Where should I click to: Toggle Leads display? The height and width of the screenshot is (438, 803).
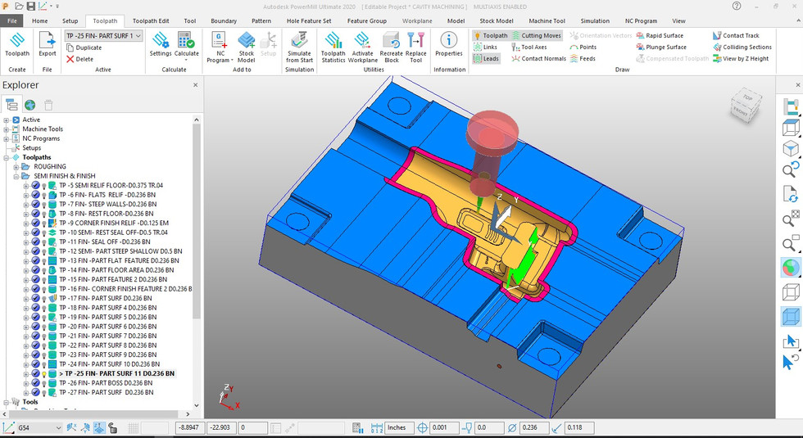point(486,58)
